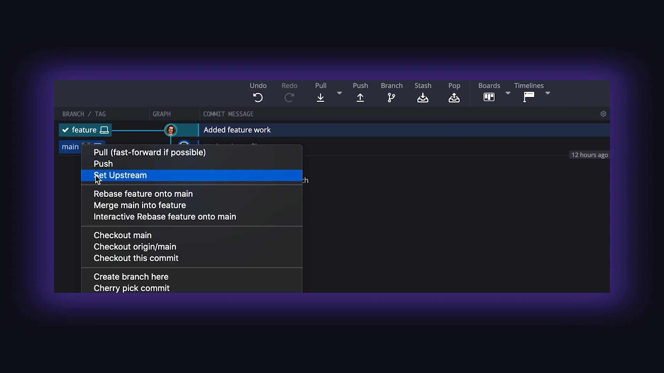
Task: Expand the Boards dropdown arrow
Action: tap(508, 93)
